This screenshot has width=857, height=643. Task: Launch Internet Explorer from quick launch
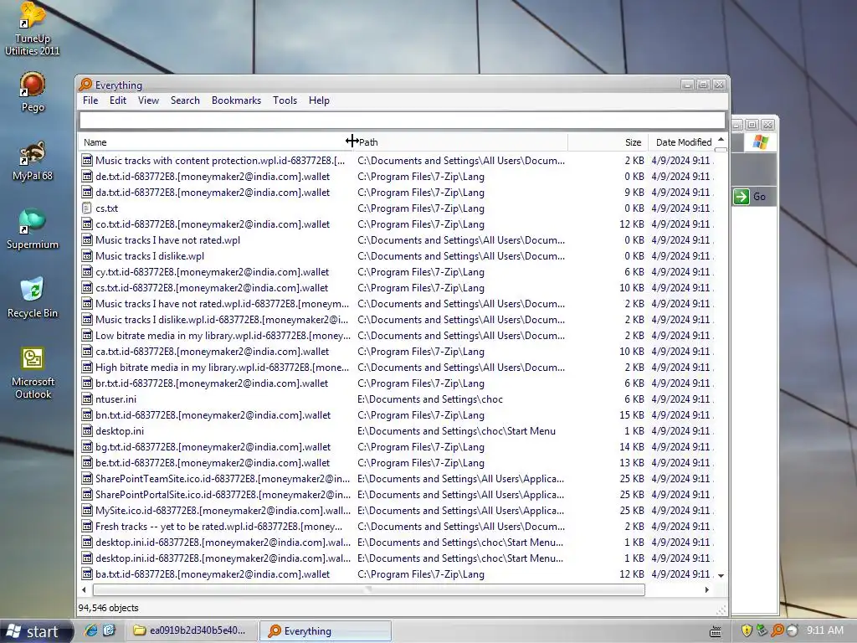90,630
